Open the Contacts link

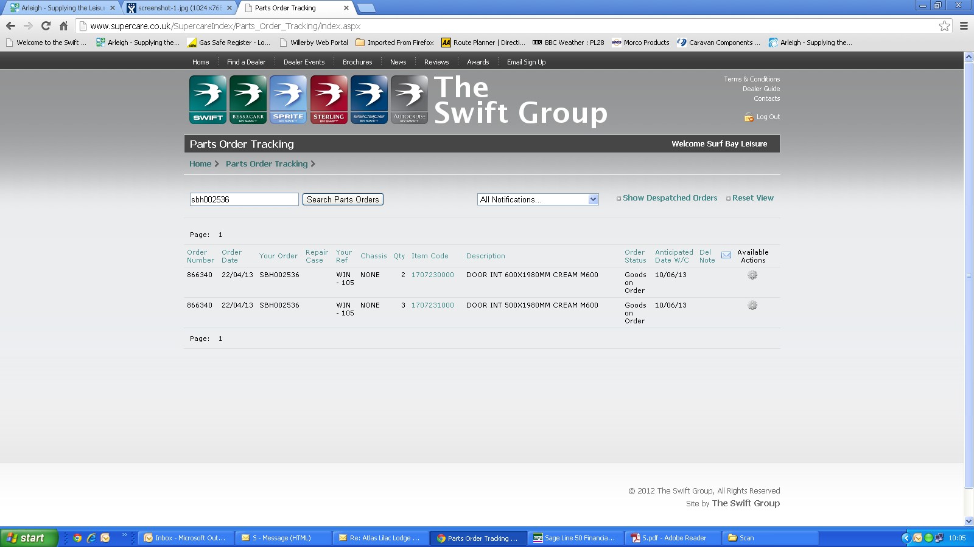[x=766, y=98]
